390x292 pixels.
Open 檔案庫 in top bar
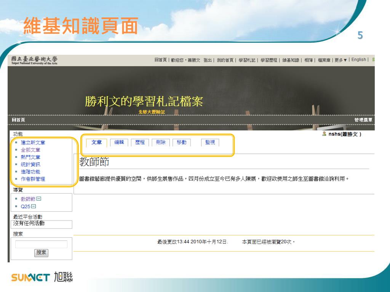tap(324, 60)
